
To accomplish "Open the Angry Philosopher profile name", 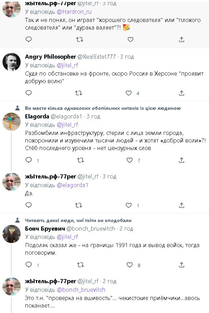I will click(x=50, y=57).
